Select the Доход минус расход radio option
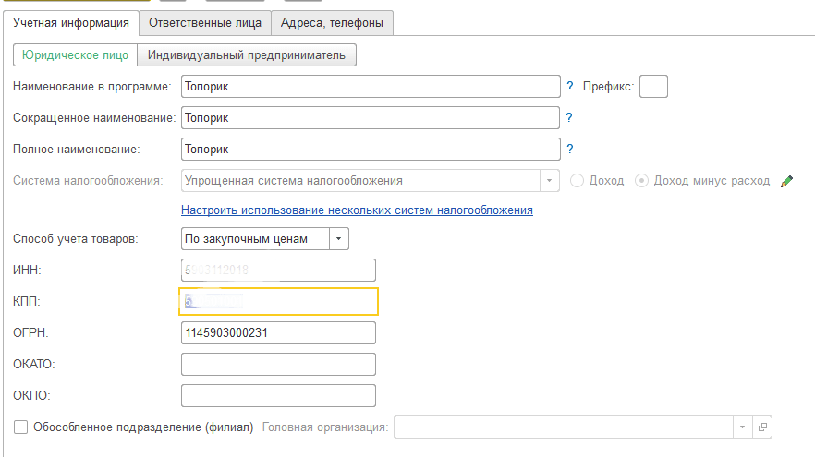This screenshot has height=457, width=815. pyautogui.click(x=643, y=181)
